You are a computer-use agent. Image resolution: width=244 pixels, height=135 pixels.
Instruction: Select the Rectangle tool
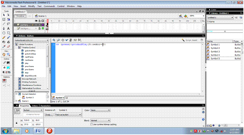[9, 33]
